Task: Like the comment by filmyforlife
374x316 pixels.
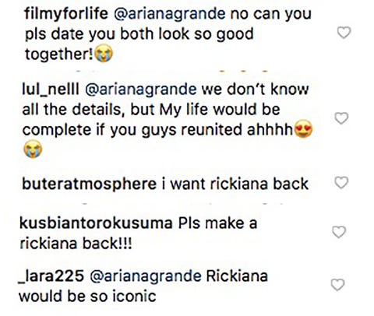Action: pyautogui.click(x=344, y=33)
